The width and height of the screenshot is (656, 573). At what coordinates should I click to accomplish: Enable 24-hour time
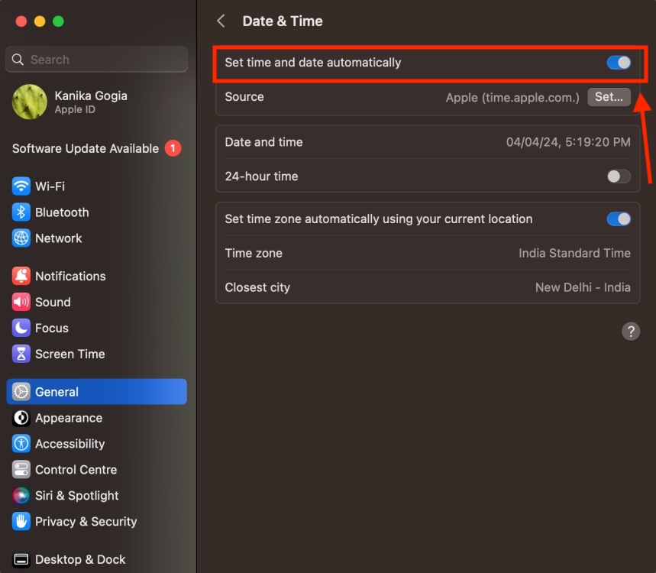coord(619,176)
